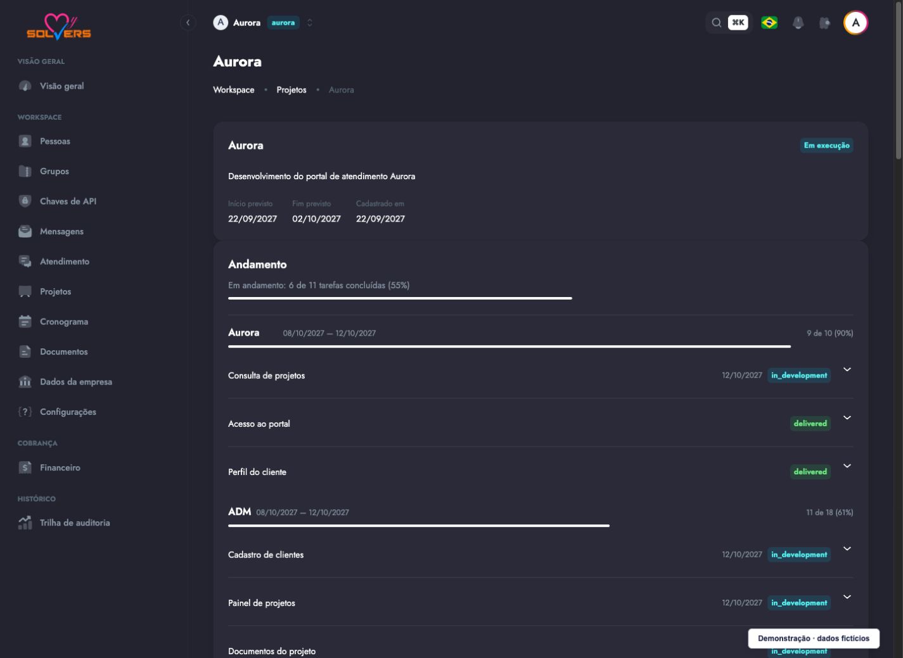Click the Atendimento chat icon
Viewport: 903px width, 658px height.
(x=25, y=261)
